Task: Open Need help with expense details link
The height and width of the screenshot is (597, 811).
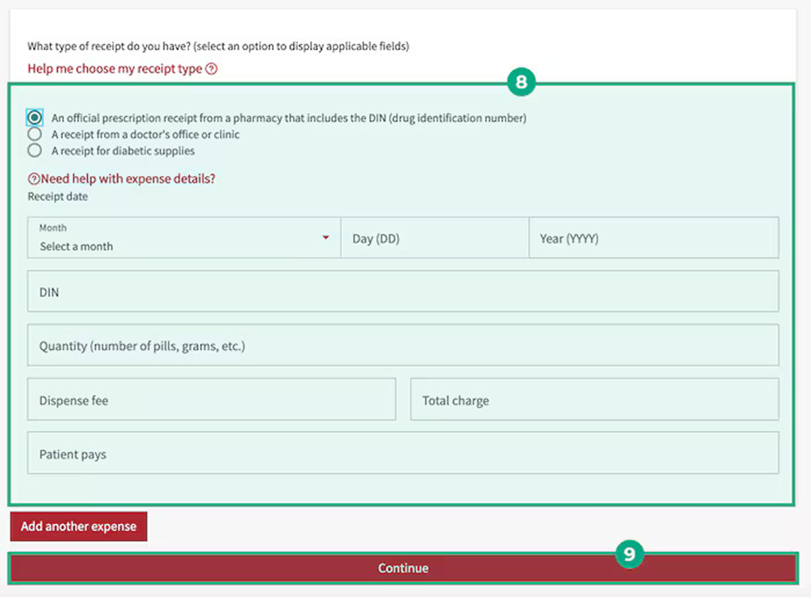Action: click(x=128, y=179)
